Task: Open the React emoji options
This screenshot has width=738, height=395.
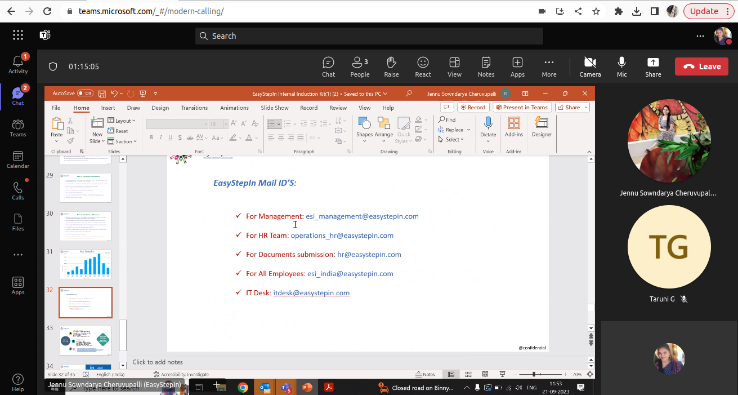Action: pos(423,66)
